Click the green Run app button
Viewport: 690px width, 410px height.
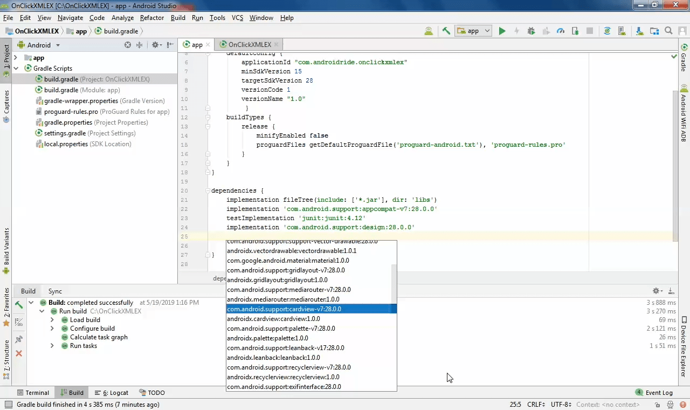pyautogui.click(x=502, y=31)
